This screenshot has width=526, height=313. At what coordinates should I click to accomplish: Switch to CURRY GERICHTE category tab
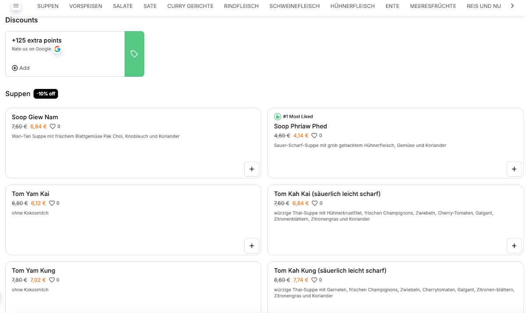[190, 6]
